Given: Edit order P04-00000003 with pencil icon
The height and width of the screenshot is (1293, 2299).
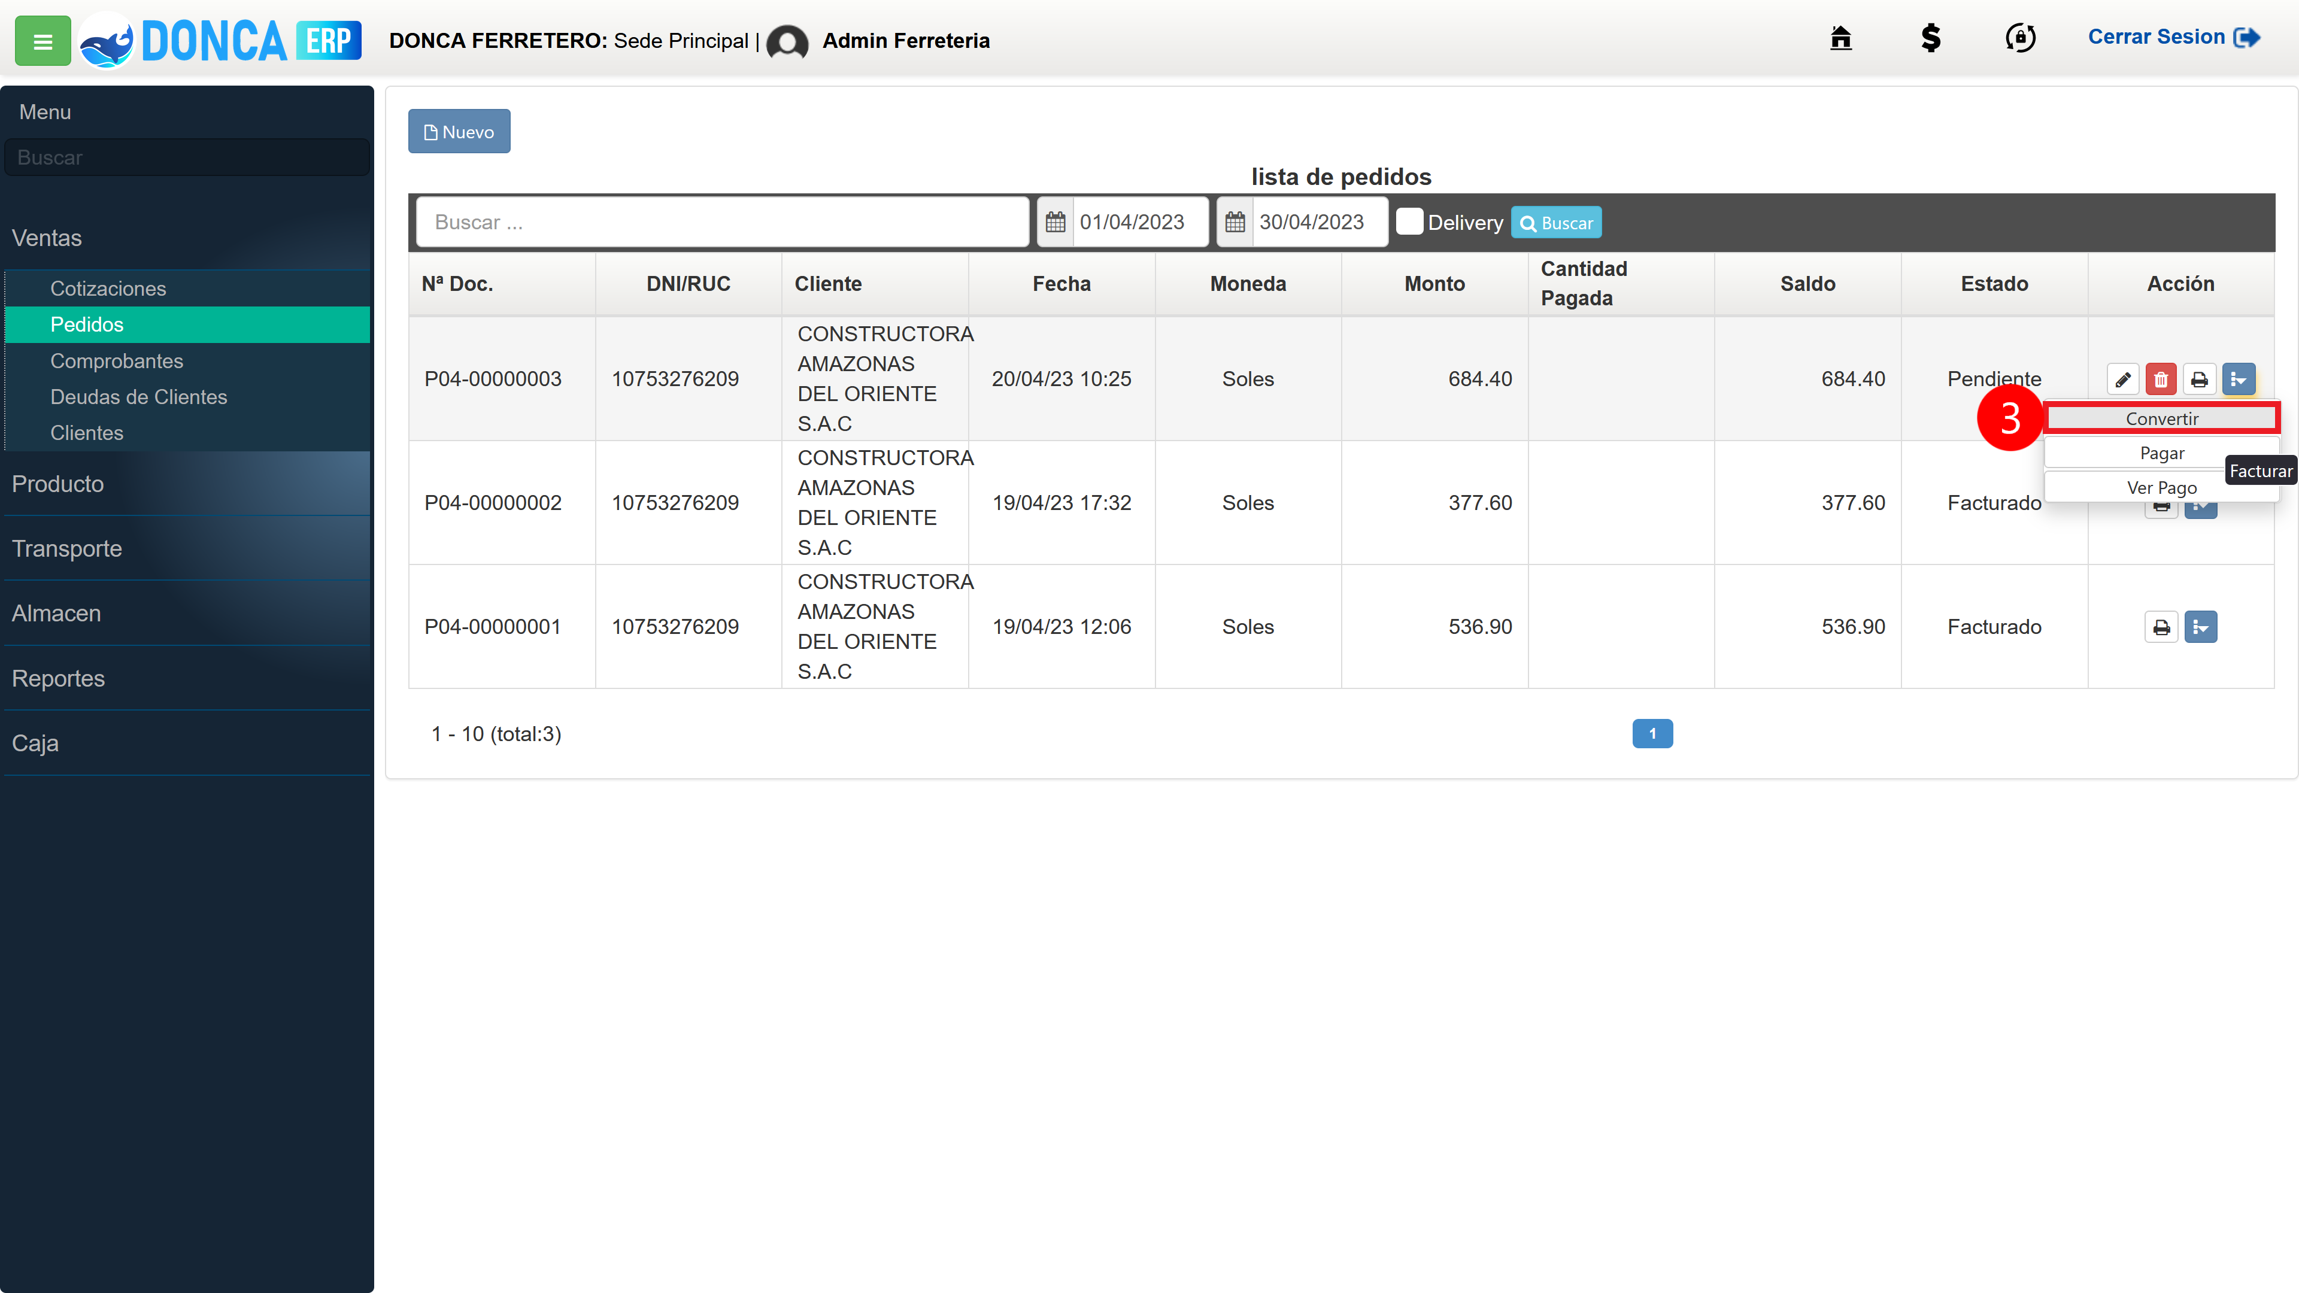Looking at the screenshot, I should coord(2122,380).
